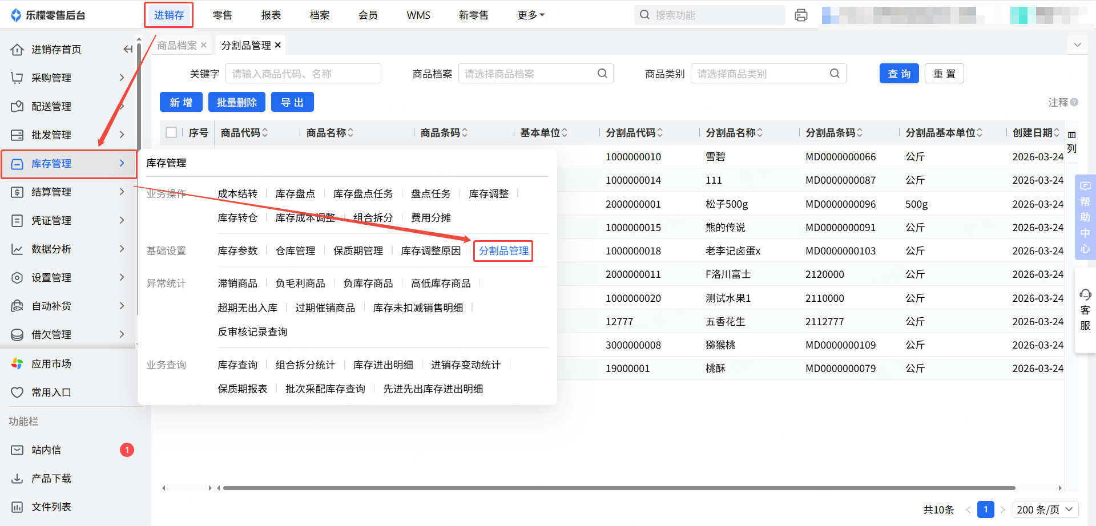
Task: Click the 关键字 keyword input field
Action: coord(303,74)
